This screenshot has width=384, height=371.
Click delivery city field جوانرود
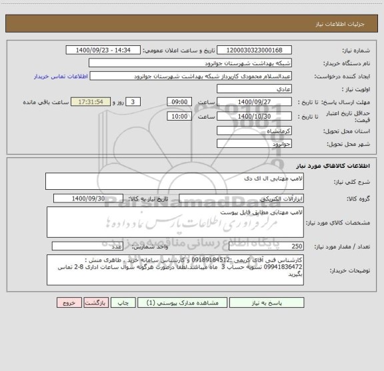tap(254, 144)
